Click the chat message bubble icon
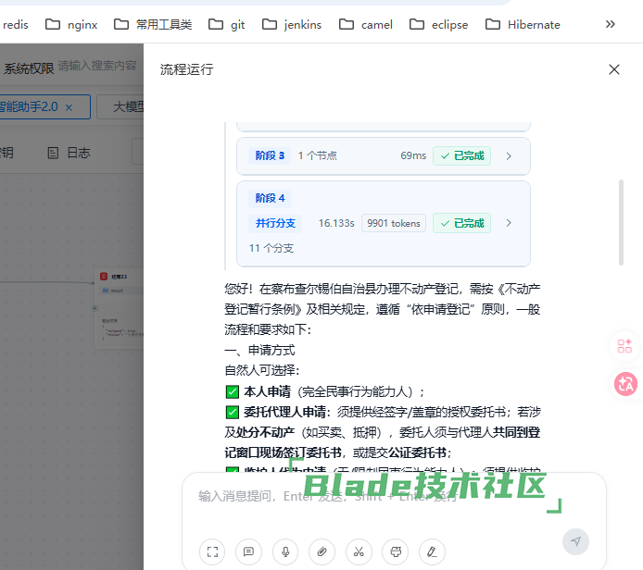Viewport: 643px width, 570px height. click(x=248, y=551)
